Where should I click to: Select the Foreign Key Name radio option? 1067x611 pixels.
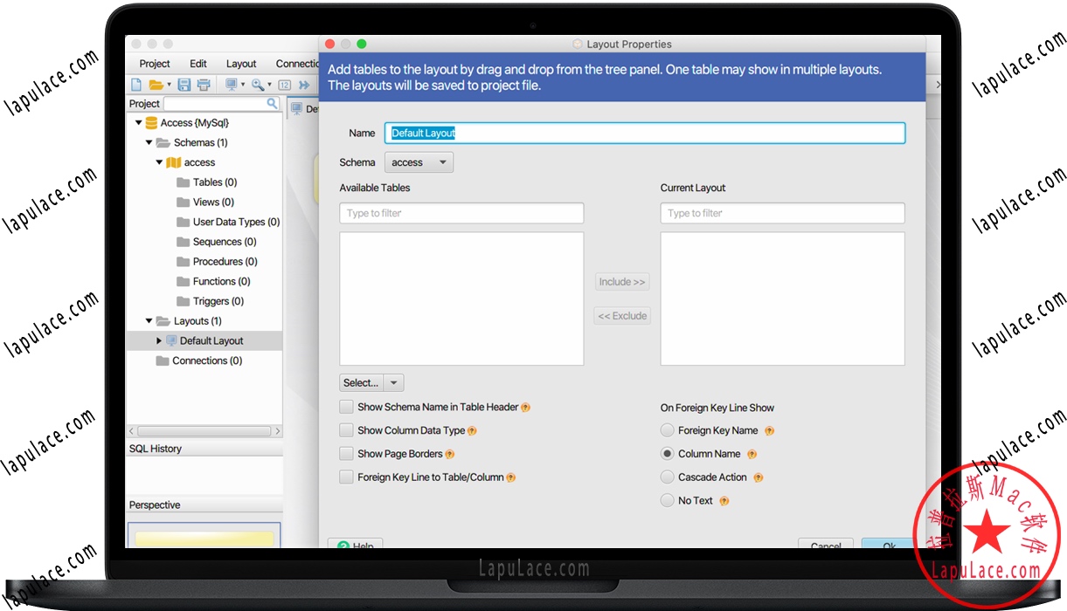(668, 430)
